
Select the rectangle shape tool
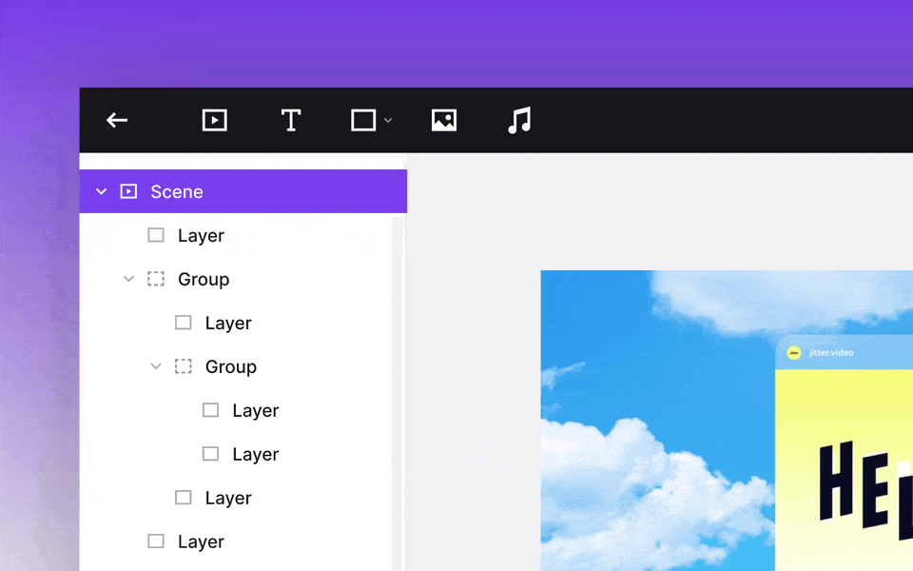(362, 121)
